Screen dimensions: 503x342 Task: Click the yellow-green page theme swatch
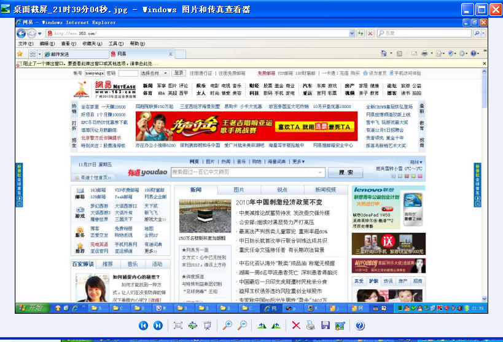click(x=413, y=176)
